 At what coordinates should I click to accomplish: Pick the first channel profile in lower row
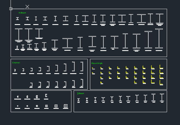(31, 85)
